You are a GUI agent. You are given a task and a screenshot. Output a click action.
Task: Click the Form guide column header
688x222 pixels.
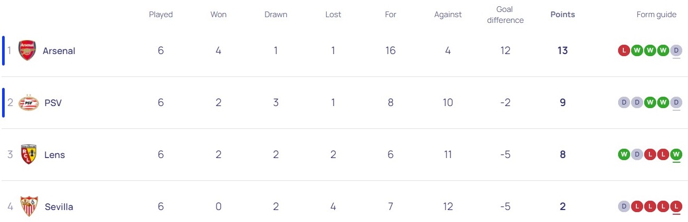click(x=656, y=15)
